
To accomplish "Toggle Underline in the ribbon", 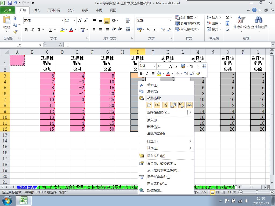I will click(39, 30).
